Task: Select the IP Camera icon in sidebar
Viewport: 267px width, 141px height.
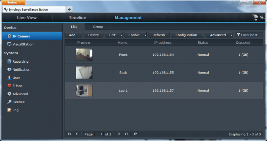Action: pos(9,36)
